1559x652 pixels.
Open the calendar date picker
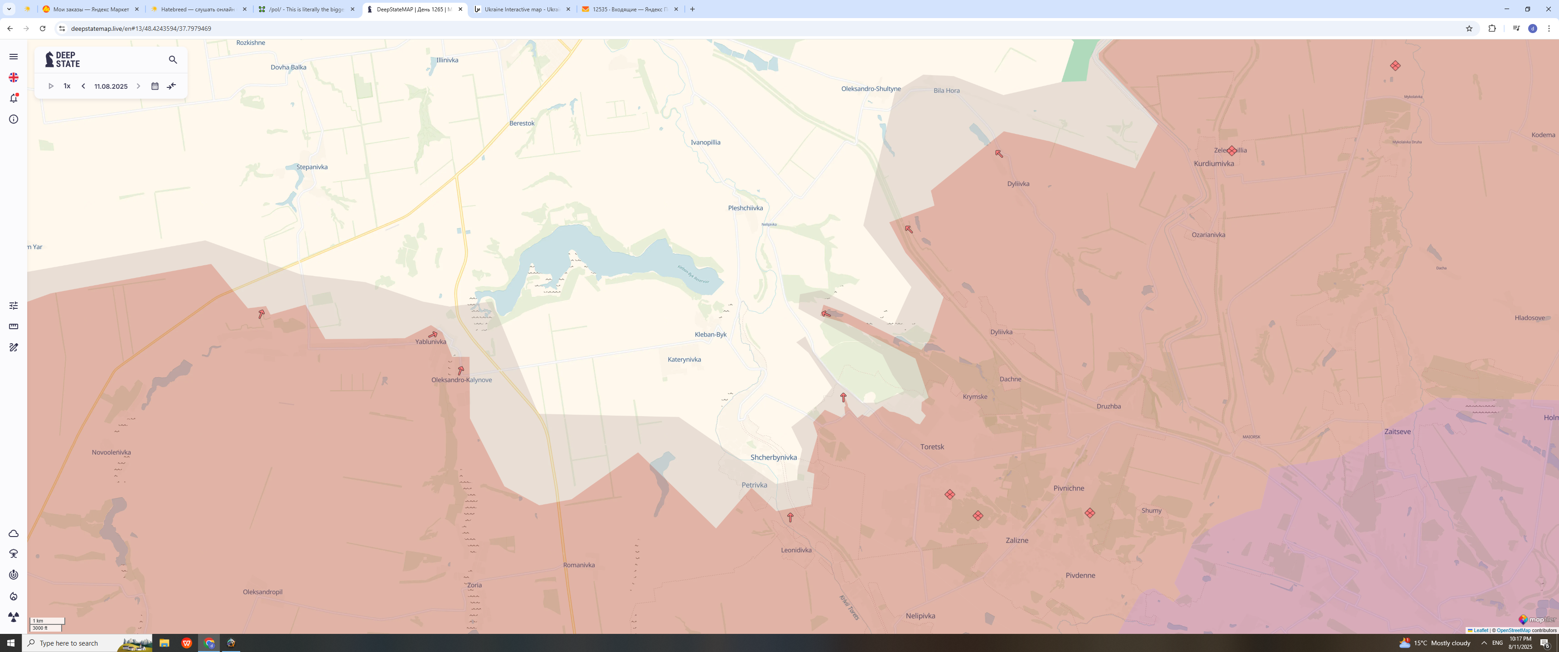pyautogui.click(x=155, y=86)
